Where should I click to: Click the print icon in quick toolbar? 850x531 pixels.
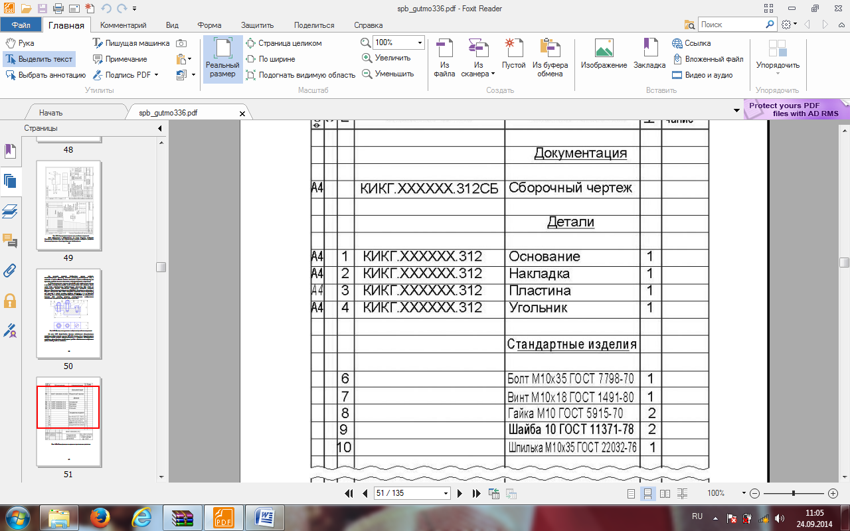(58, 9)
